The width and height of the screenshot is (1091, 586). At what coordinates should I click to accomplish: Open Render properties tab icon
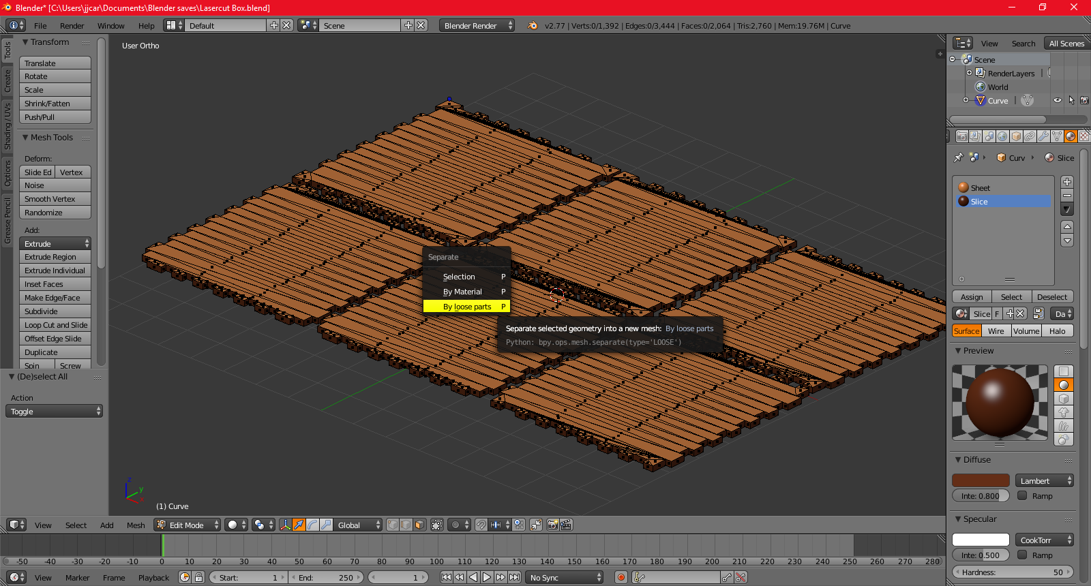961,136
